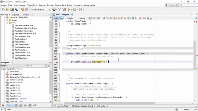Switch to the Serviços tab
198x111 pixels.
(x=26, y=15)
